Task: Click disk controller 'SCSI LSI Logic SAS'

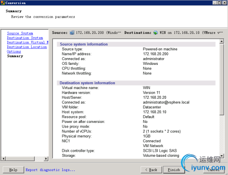Action: click(x=160, y=151)
